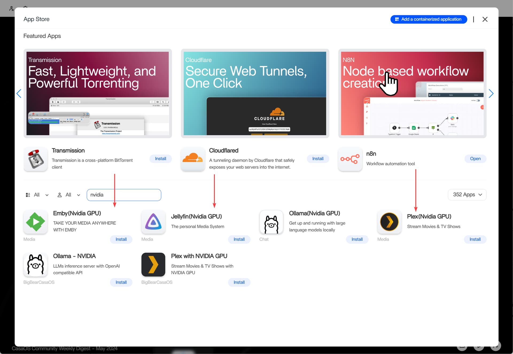Click CasaOS Community Weekly Digest text behind dialog
This screenshot has width=513, height=354.
click(x=65, y=349)
